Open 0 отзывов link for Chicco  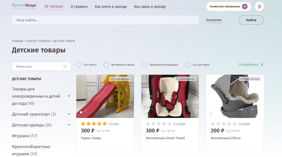point(244,124)
